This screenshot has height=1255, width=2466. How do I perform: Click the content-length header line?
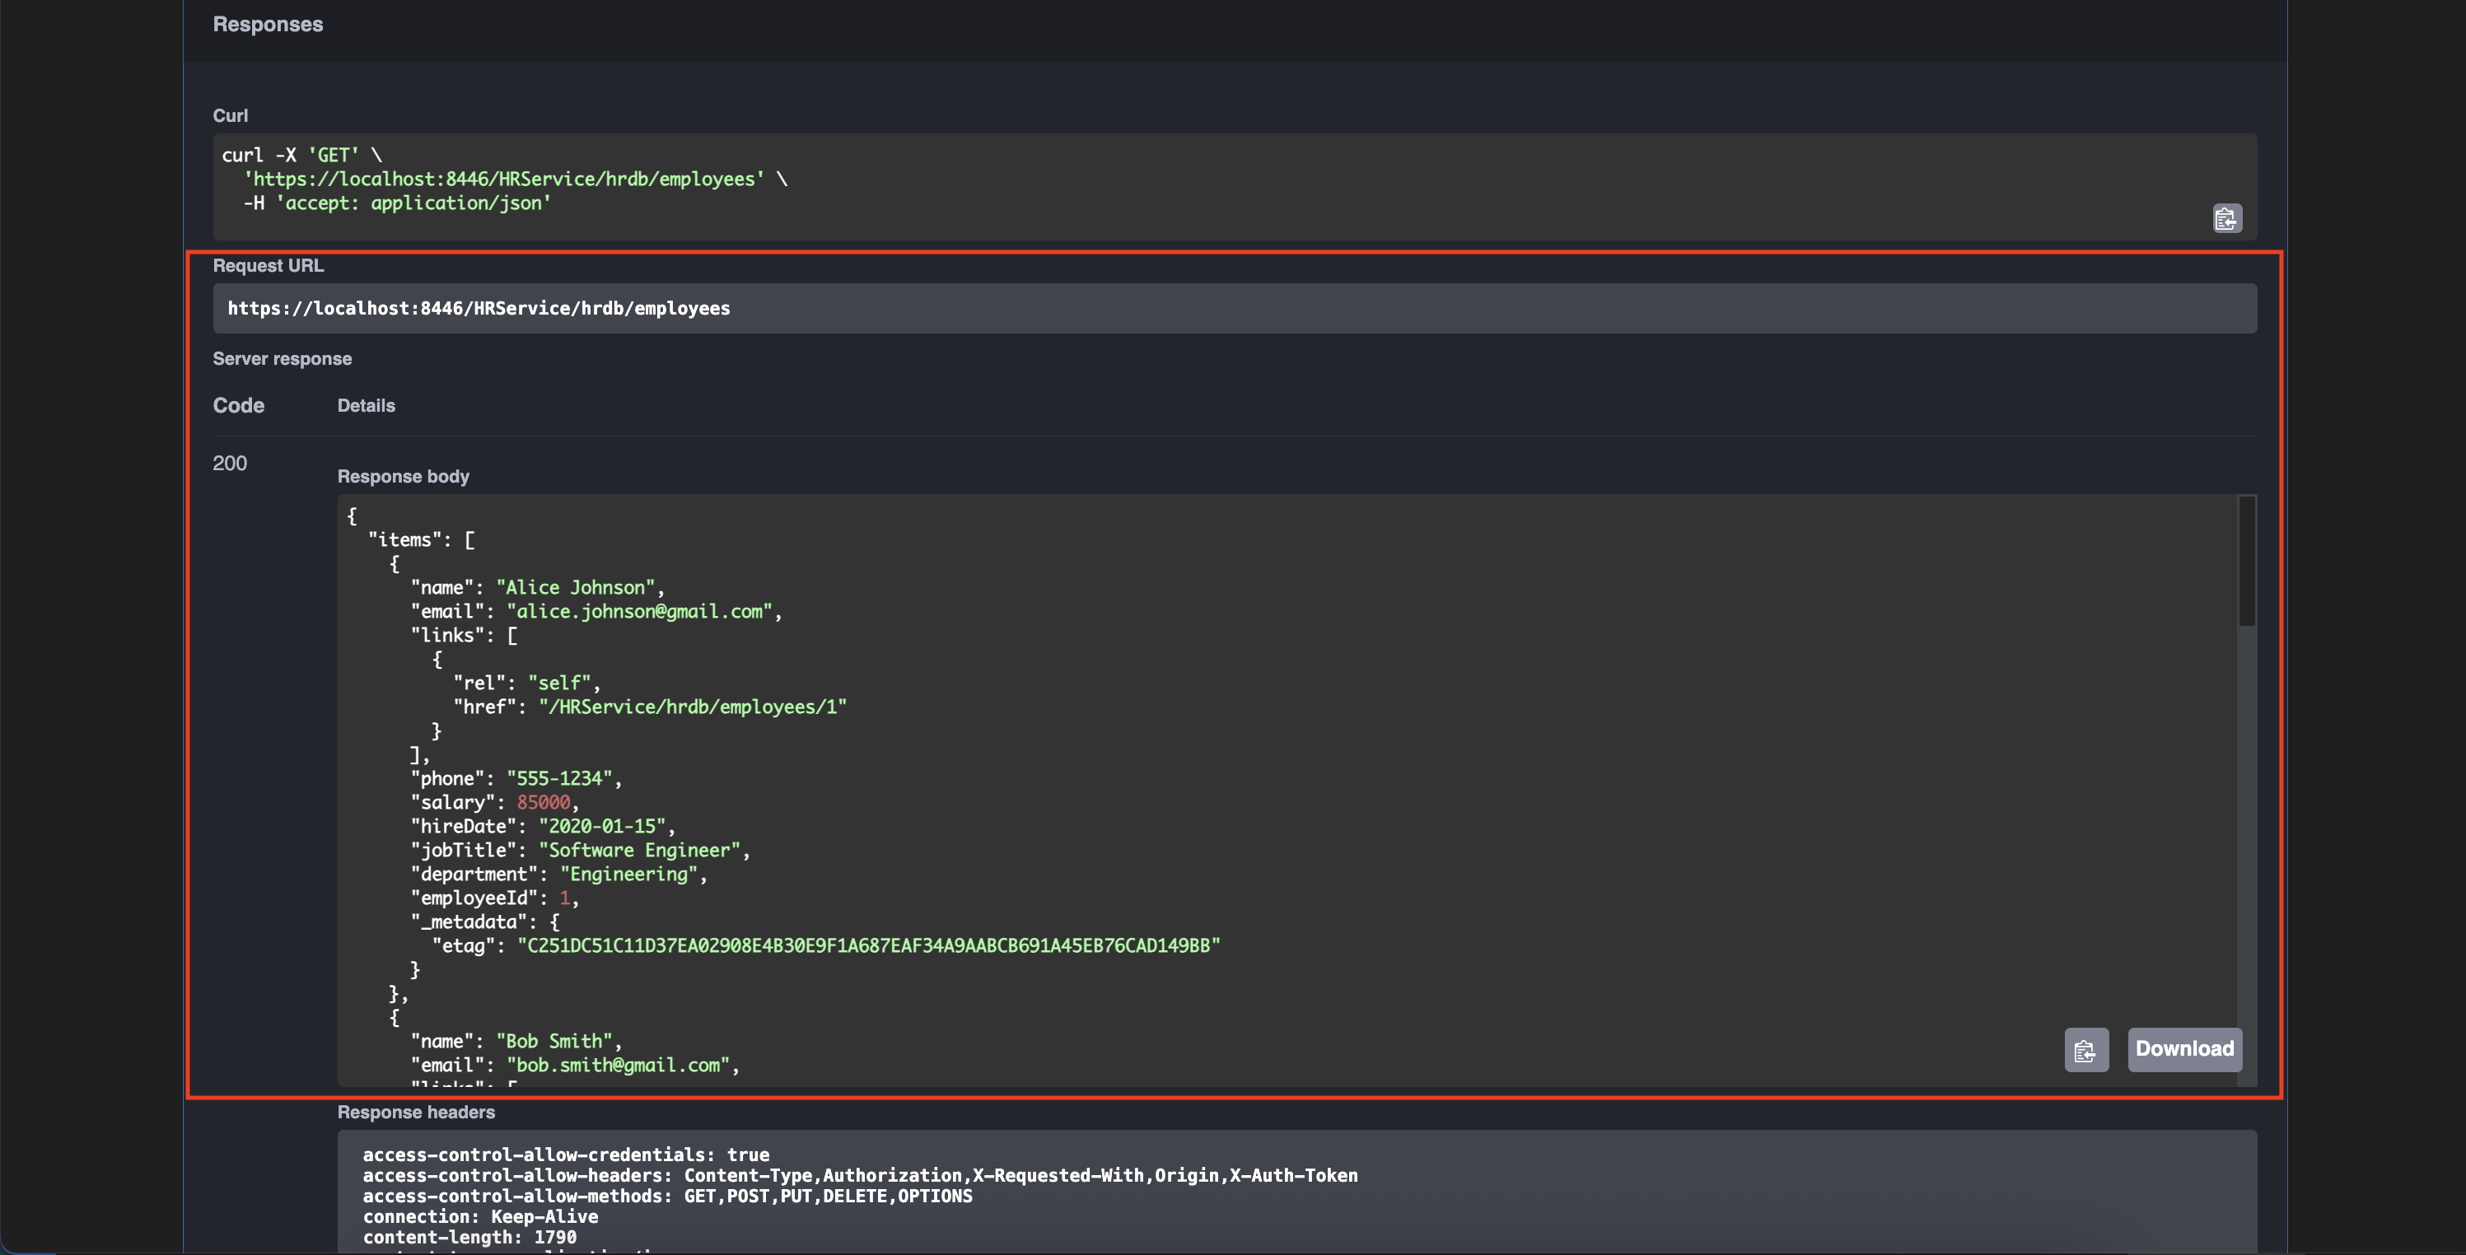point(469,1237)
